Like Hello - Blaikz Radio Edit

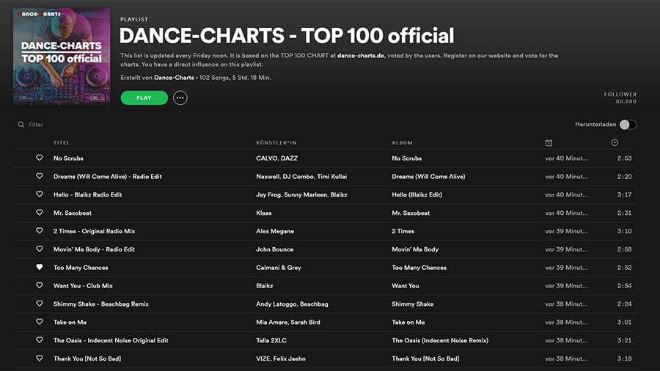click(x=39, y=194)
